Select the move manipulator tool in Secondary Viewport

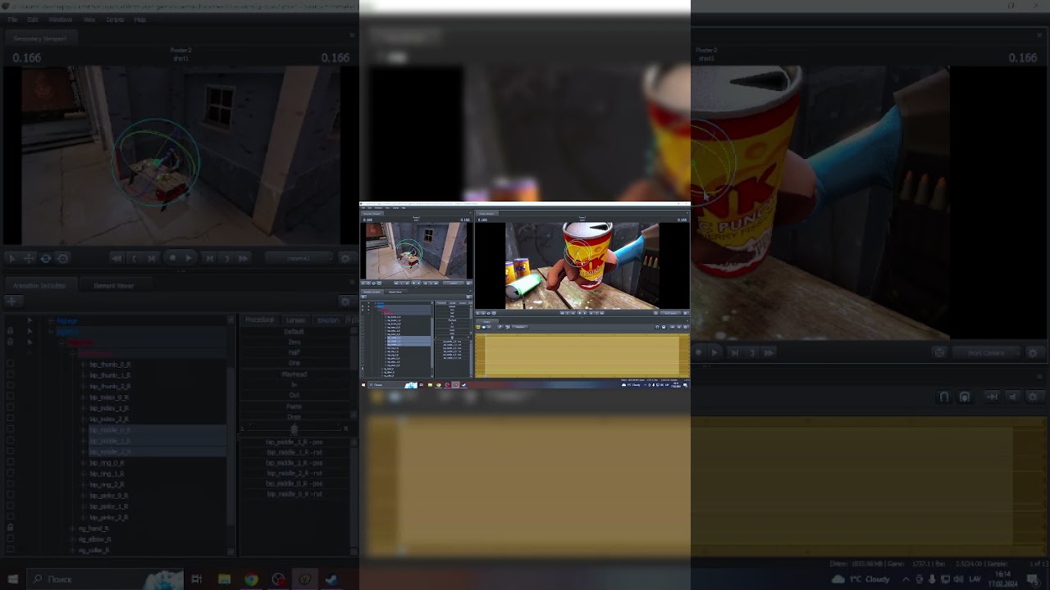pos(29,258)
